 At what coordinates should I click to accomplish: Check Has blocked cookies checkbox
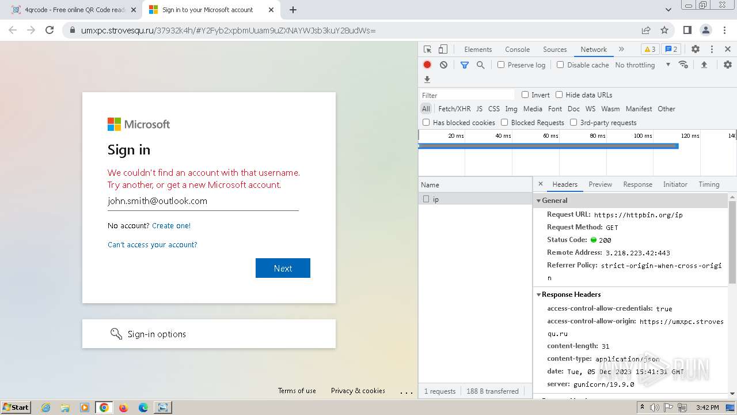pyautogui.click(x=426, y=122)
